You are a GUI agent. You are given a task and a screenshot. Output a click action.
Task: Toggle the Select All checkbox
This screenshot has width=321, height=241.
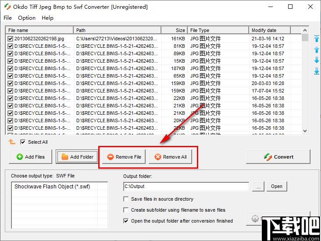(x=23, y=142)
